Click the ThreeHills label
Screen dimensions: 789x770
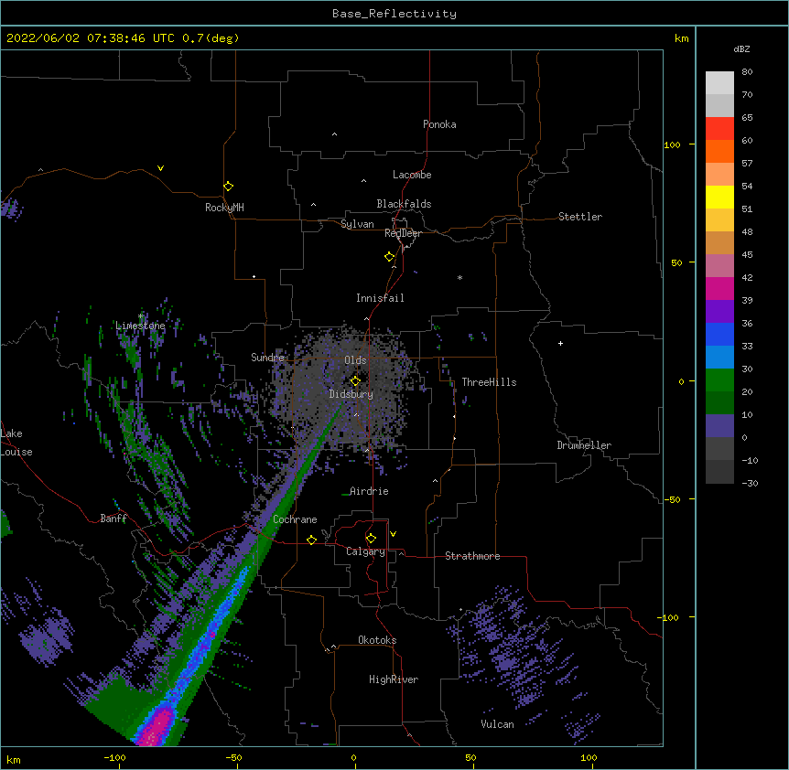click(489, 382)
